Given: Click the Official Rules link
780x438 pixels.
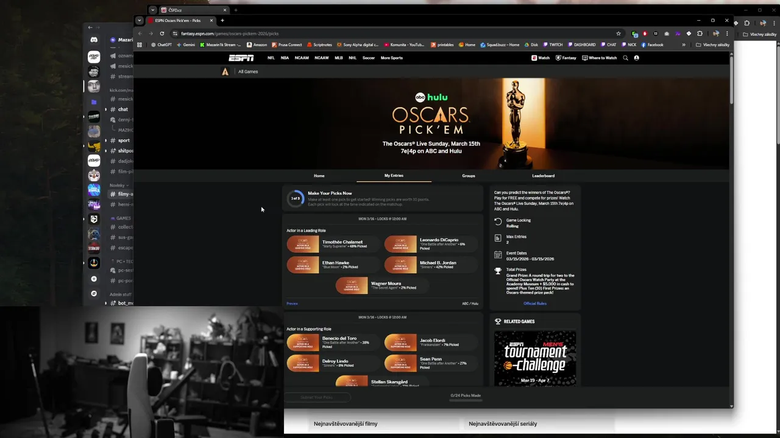Looking at the screenshot, I should point(535,304).
